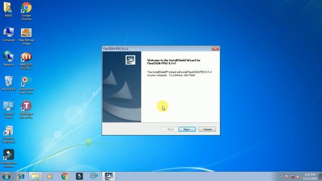Open the Windows Start menu

[x=6, y=176]
